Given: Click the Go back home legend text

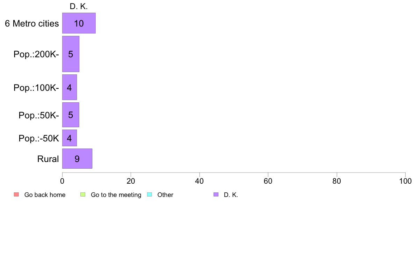Looking at the screenshot, I should [x=45, y=195].
